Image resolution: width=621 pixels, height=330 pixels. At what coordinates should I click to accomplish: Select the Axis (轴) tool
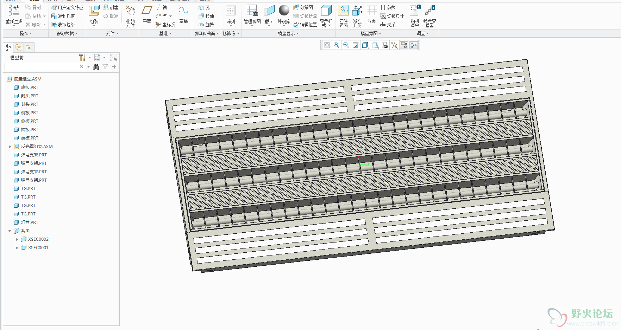coord(162,7)
